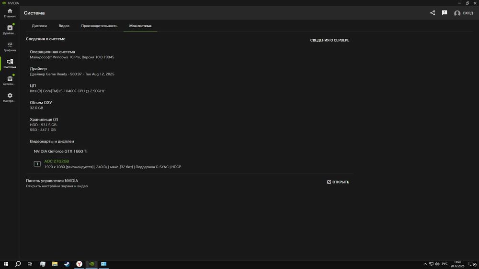Screen dimensions: 479x269
Task: Switch to the Видео tab
Action: [64, 26]
